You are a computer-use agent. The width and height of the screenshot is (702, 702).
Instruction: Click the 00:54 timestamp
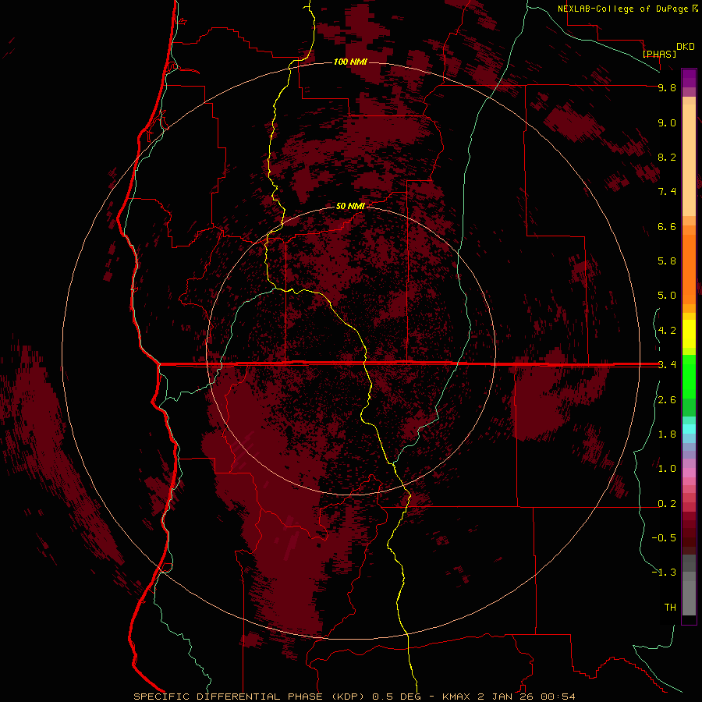558,697
